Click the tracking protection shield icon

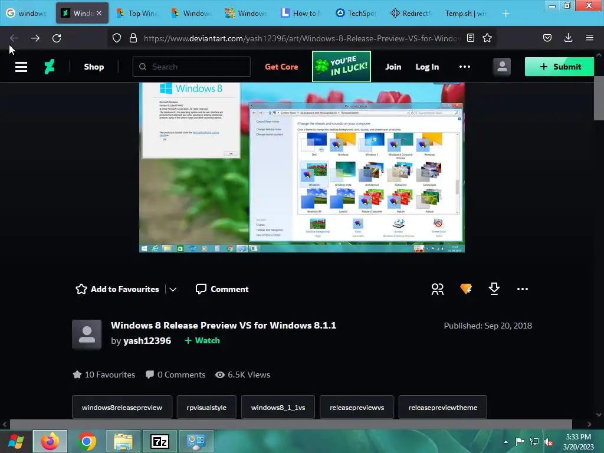click(x=117, y=38)
